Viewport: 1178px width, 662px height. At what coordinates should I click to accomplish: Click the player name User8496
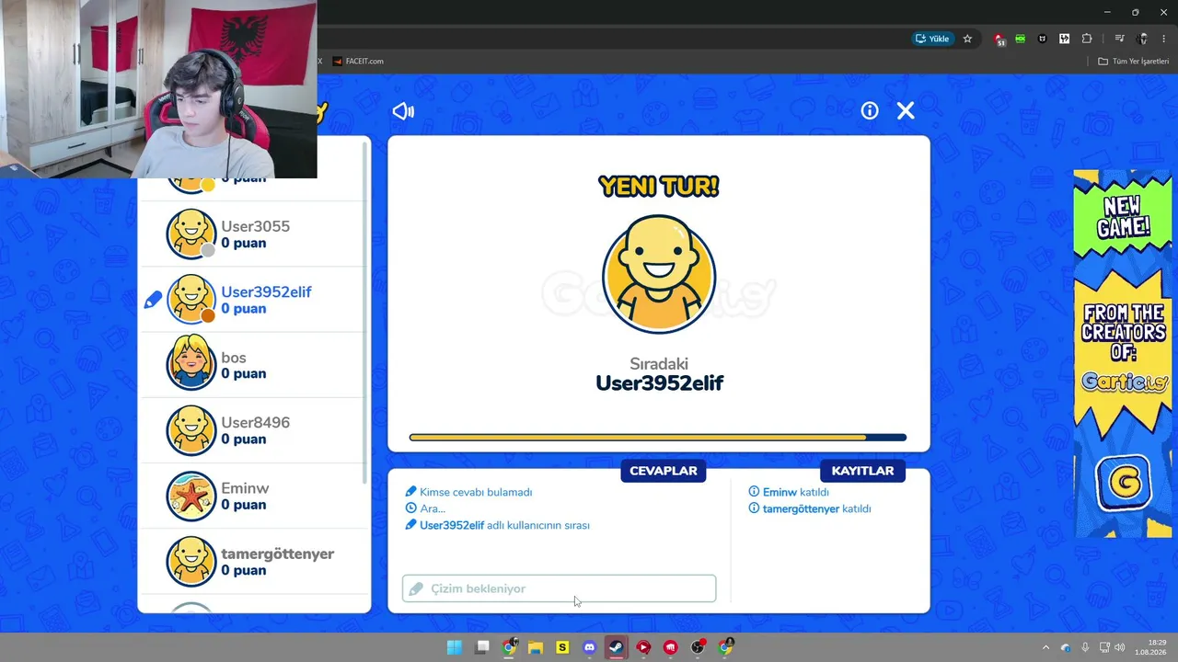pos(255,423)
